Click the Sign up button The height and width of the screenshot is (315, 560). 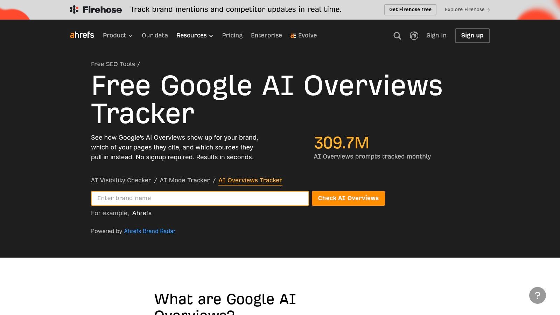pos(472,36)
